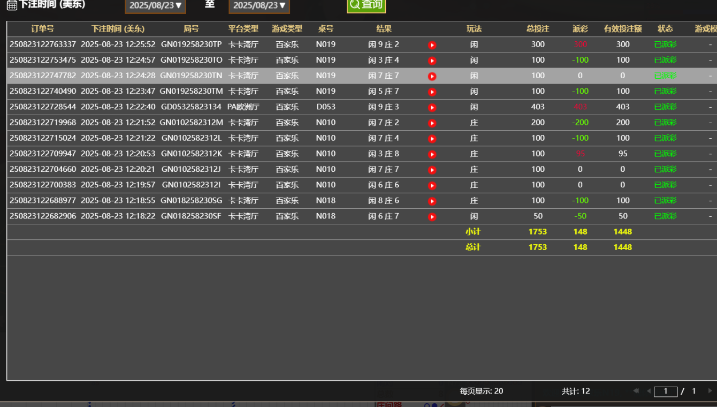Viewport: 717px width, 407px height.
Task: Play the result video for order 250823122719968
Action: click(x=432, y=123)
